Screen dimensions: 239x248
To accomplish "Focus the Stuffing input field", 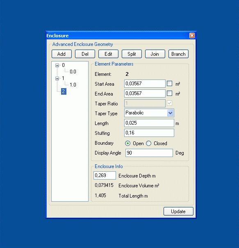I will [149, 133].
